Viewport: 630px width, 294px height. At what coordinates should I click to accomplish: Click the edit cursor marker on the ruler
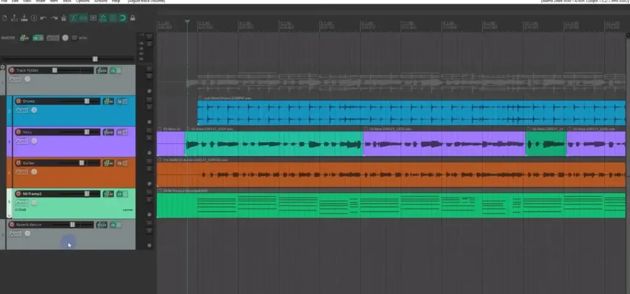[187, 22]
